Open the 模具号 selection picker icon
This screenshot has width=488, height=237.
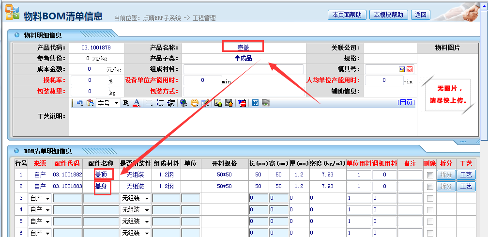pyautogui.click(x=401, y=69)
